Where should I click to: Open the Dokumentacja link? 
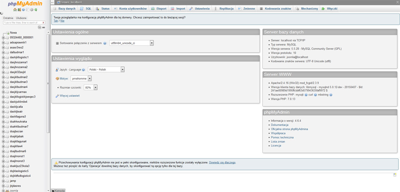(280, 125)
